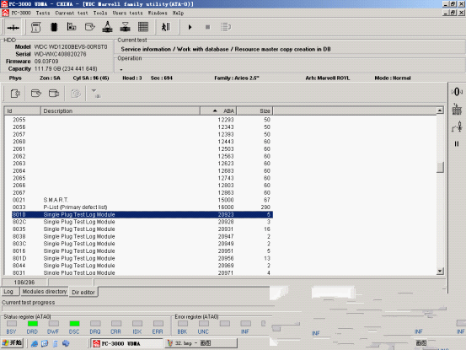
Task: Switch to the Modules directory tab
Action: (x=45, y=292)
